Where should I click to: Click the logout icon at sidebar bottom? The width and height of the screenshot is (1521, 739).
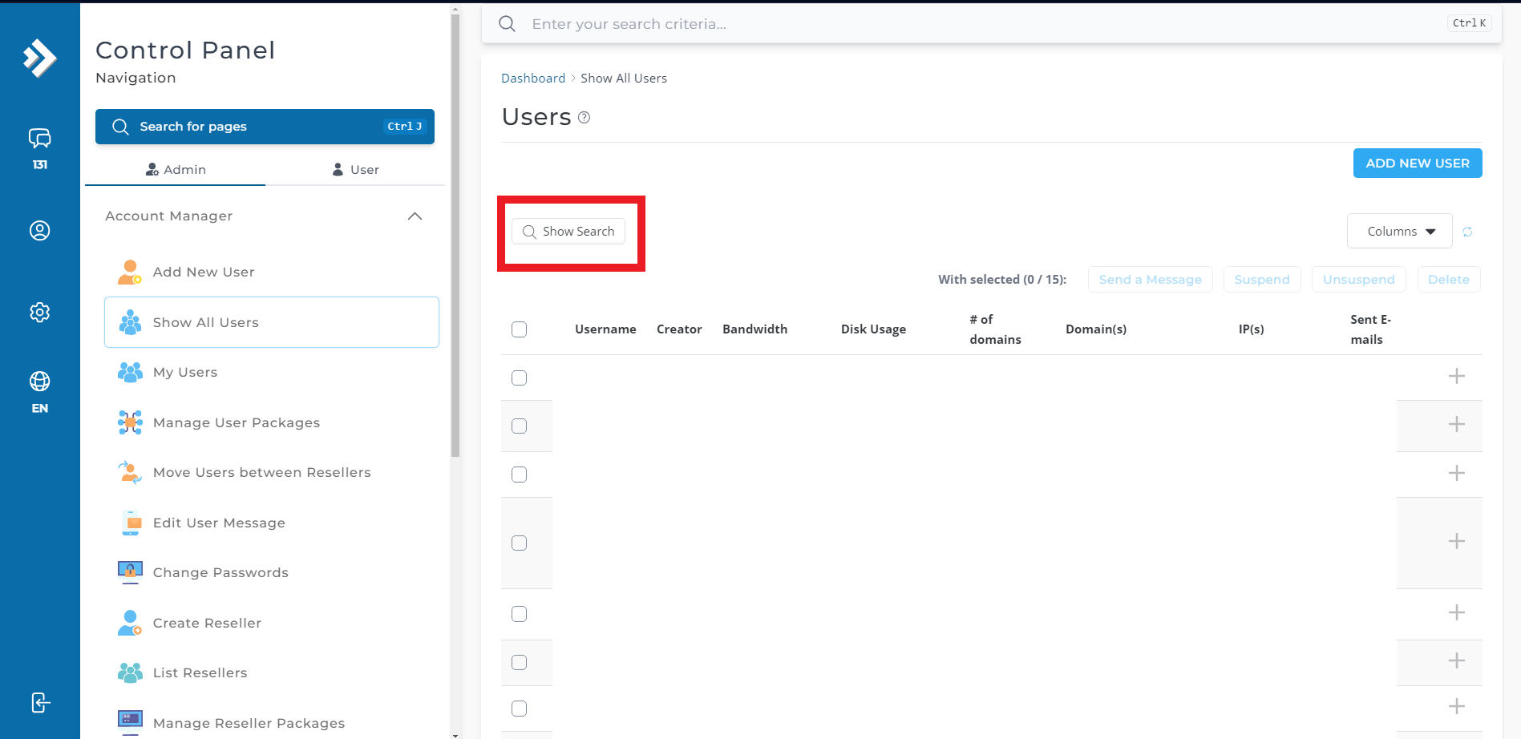pos(40,703)
